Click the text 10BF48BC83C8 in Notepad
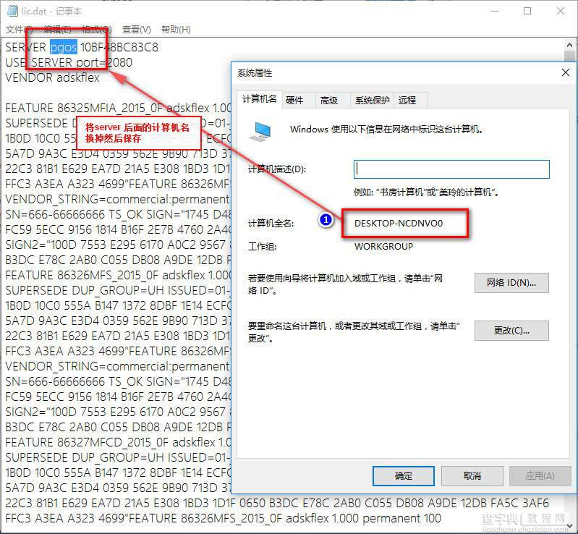Screen dimensions: 578x534 pyautogui.click(x=119, y=47)
